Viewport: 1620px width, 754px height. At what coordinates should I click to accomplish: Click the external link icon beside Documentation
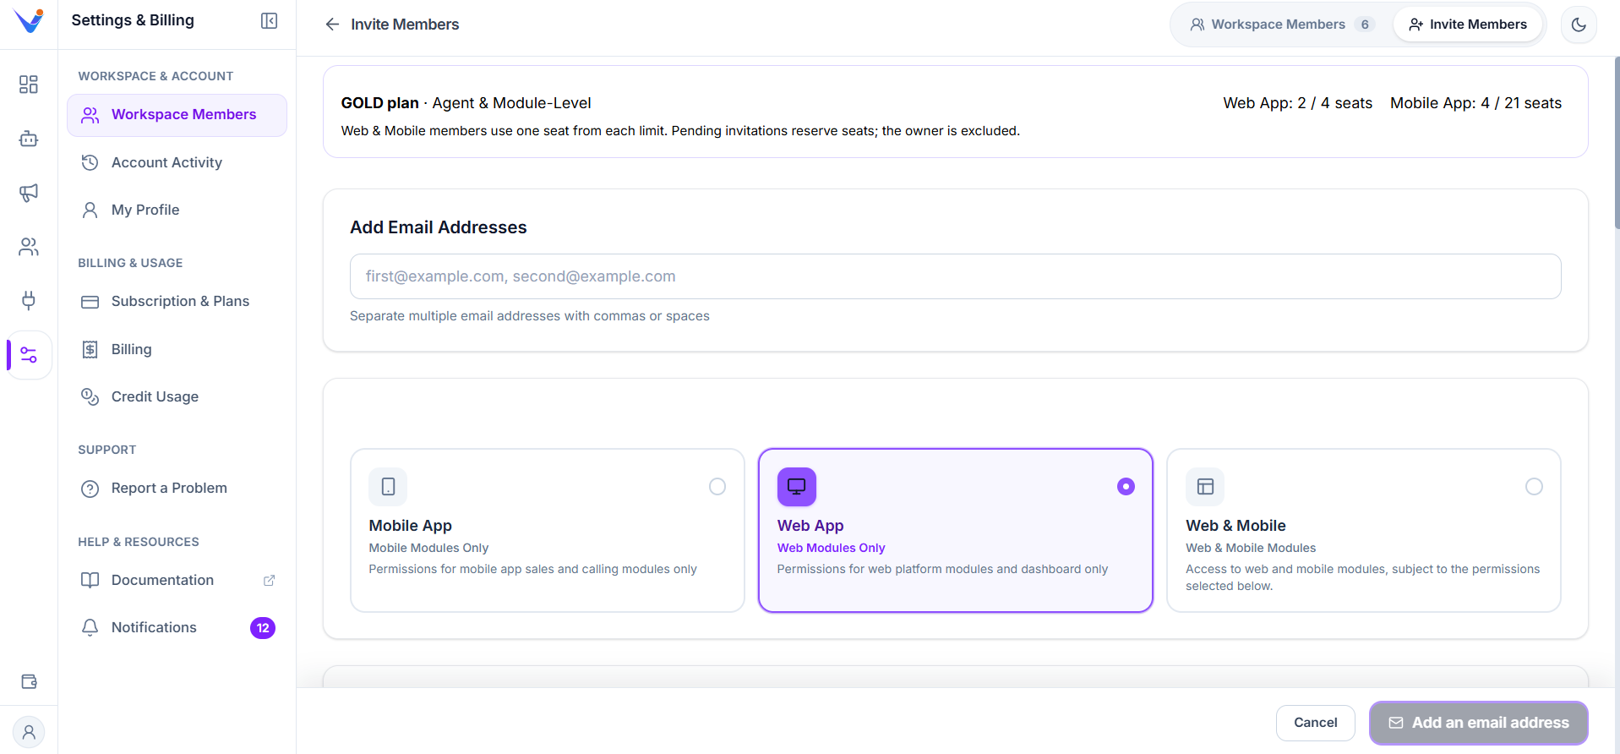[270, 581]
